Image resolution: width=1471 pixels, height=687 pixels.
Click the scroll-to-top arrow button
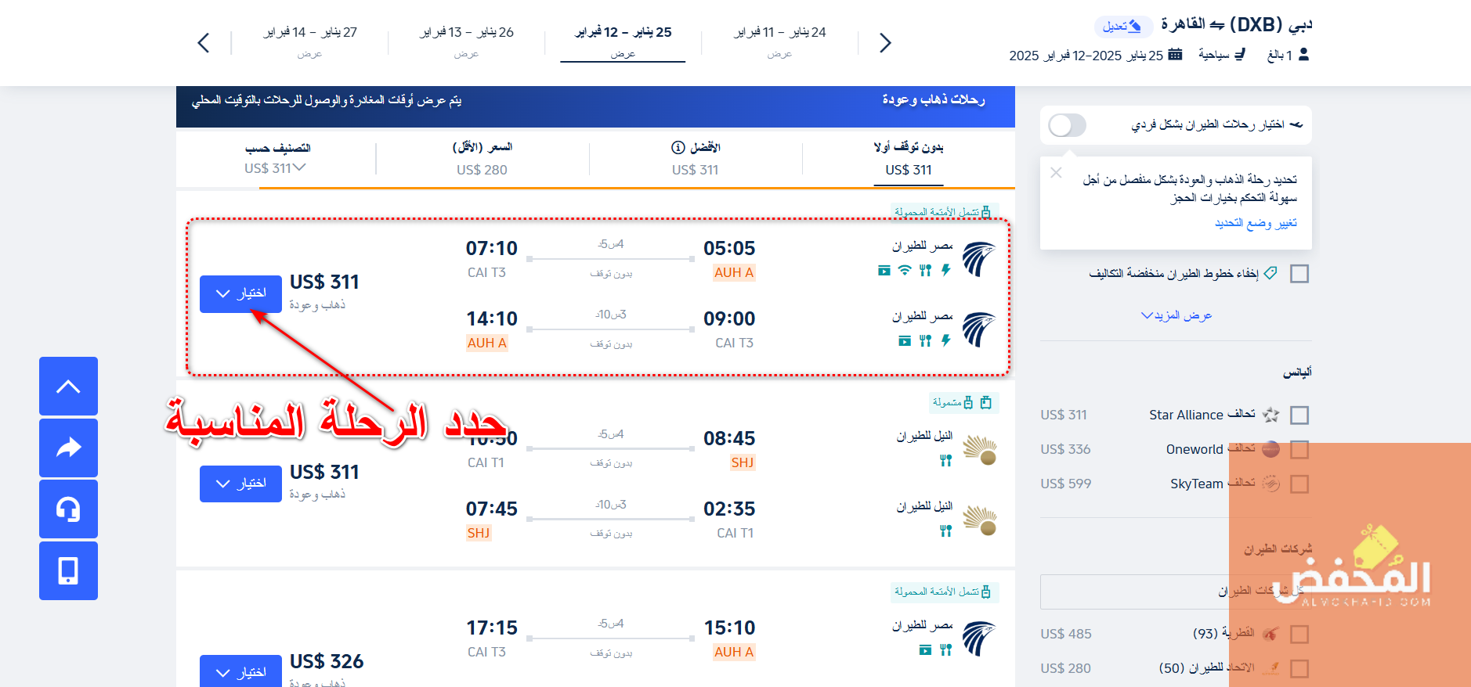[68, 386]
